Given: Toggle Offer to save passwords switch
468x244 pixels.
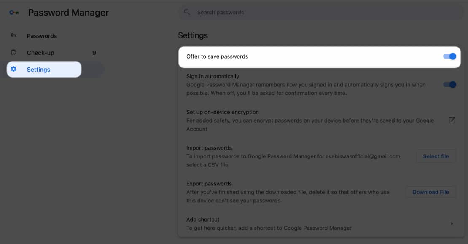Looking at the screenshot, I should click(449, 56).
